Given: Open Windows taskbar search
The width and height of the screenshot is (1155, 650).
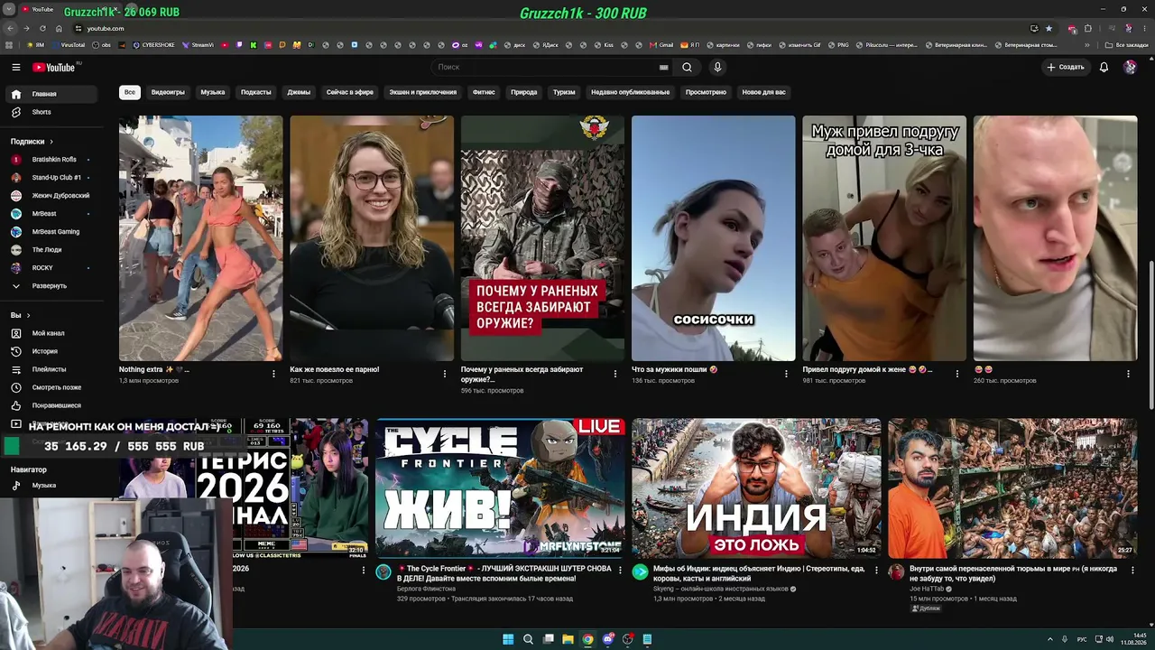Looking at the screenshot, I should pyautogui.click(x=528, y=639).
